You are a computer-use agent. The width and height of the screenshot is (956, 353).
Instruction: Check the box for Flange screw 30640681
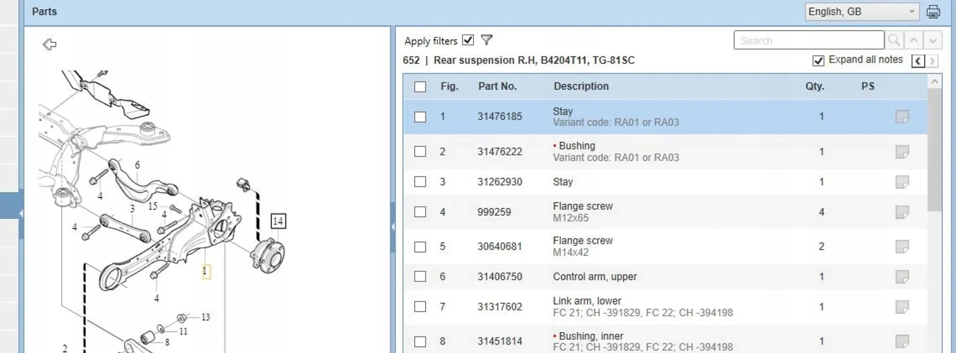point(420,247)
